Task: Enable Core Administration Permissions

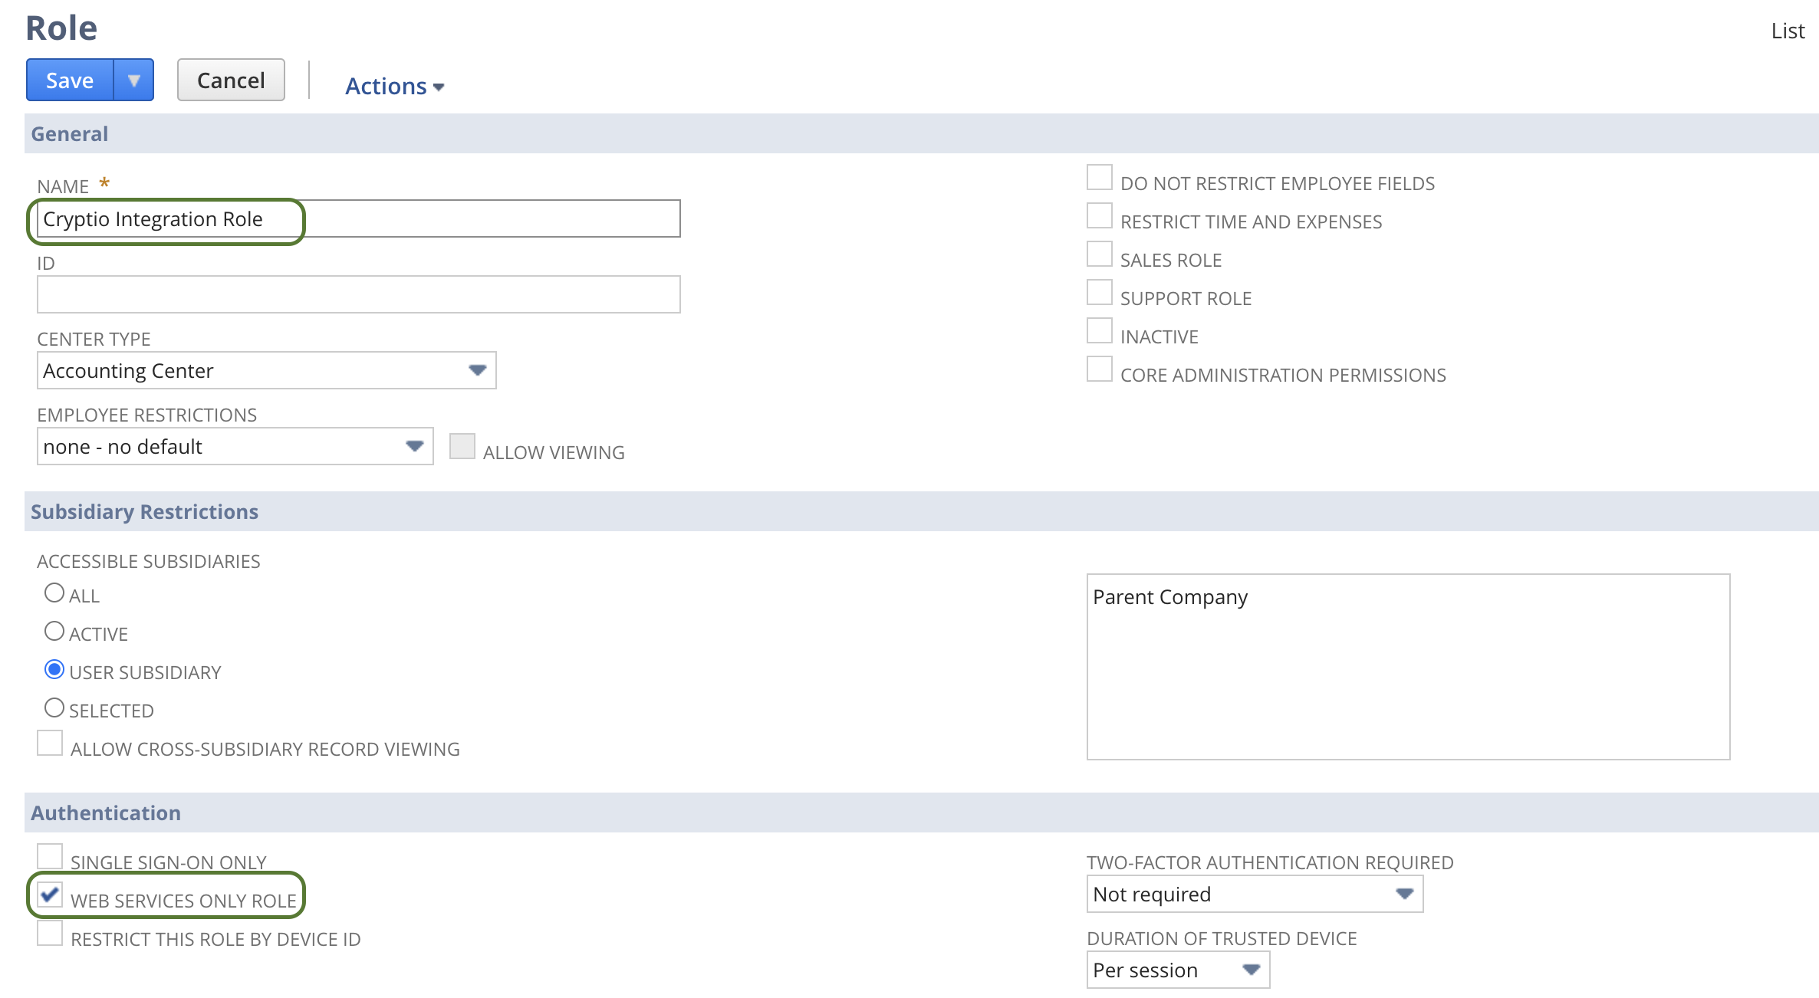Action: point(1099,369)
